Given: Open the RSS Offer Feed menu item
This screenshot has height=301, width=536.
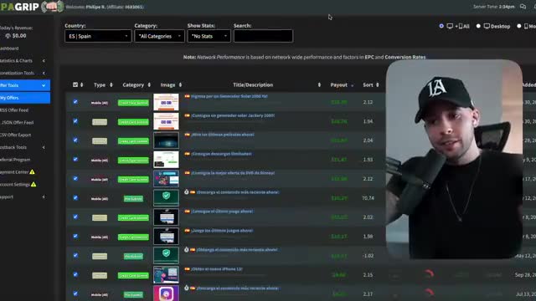Looking at the screenshot, I should coord(14,110).
